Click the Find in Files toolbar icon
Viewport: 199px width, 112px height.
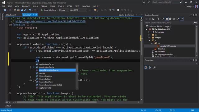tap(95, 10)
